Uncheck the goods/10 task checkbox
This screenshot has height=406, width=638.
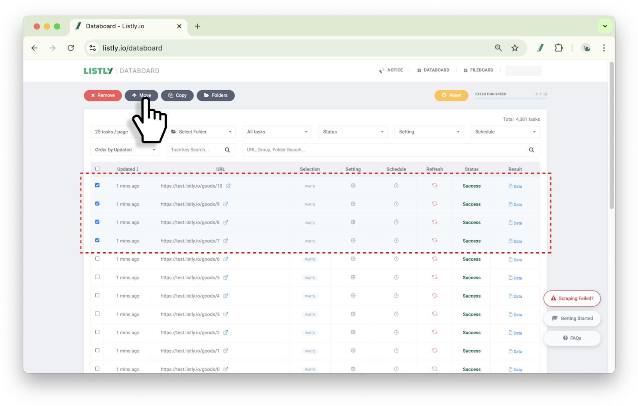[x=97, y=185]
